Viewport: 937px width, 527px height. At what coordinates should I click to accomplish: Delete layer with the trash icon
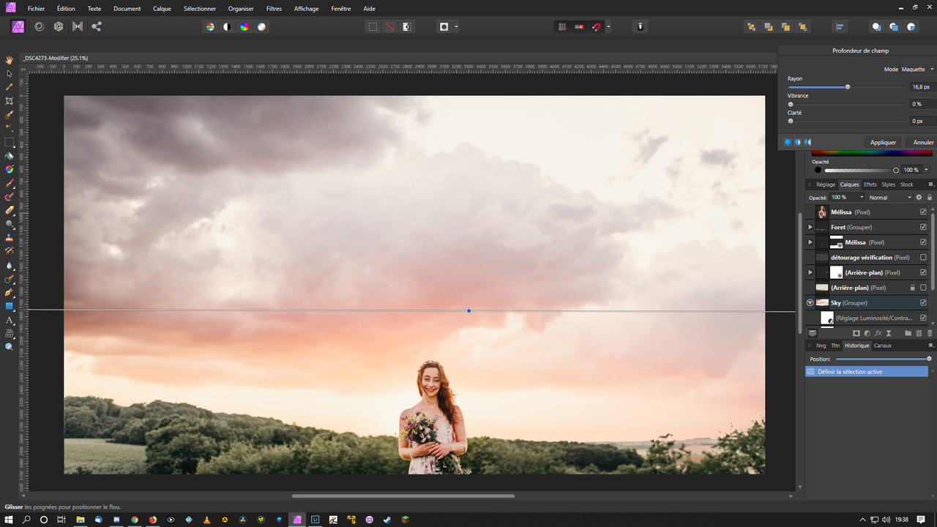[x=930, y=333]
